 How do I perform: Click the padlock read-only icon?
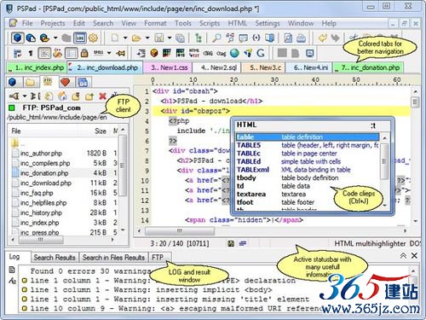pos(84,53)
